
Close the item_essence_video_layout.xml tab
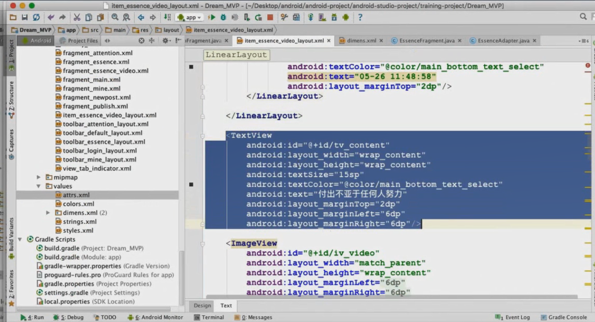[x=329, y=41]
